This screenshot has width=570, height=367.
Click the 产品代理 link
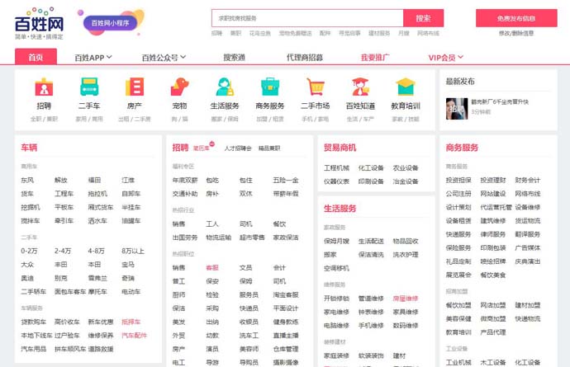click(493, 332)
